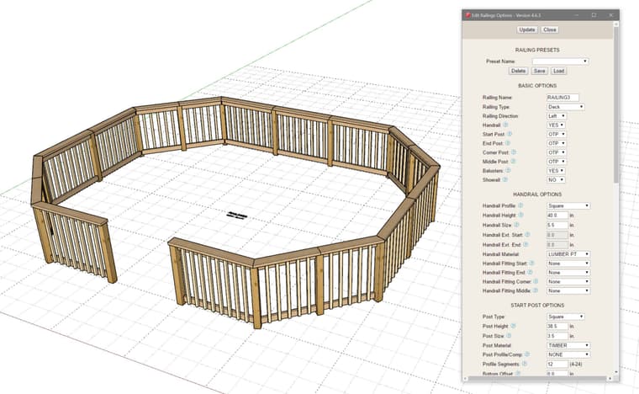Viewport: 639px width, 394px height.
Task: Open the help icon next to Post Profile/Comp
Action: pos(527,354)
